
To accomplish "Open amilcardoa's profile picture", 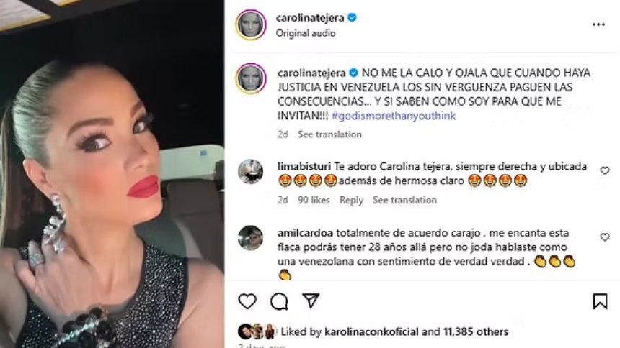I will coord(251,238).
